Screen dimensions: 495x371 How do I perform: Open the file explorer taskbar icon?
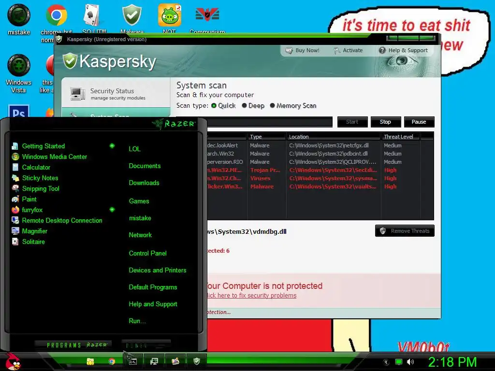[90, 361]
